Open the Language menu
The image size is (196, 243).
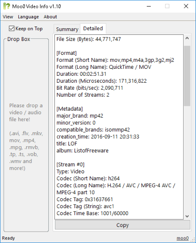[28, 17]
